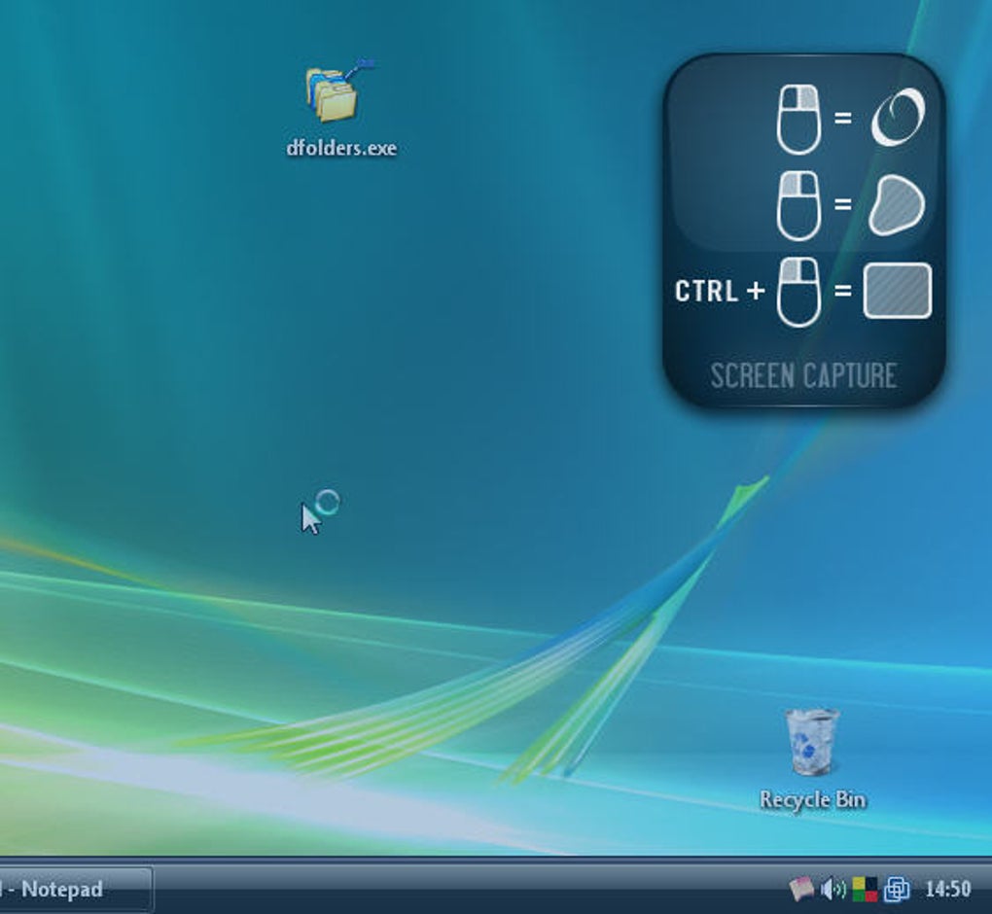Click the middle mouse icon in capture widget

point(798,205)
